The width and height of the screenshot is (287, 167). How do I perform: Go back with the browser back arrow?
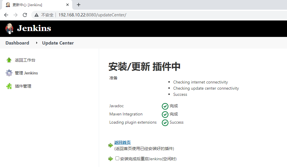(6, 15)
